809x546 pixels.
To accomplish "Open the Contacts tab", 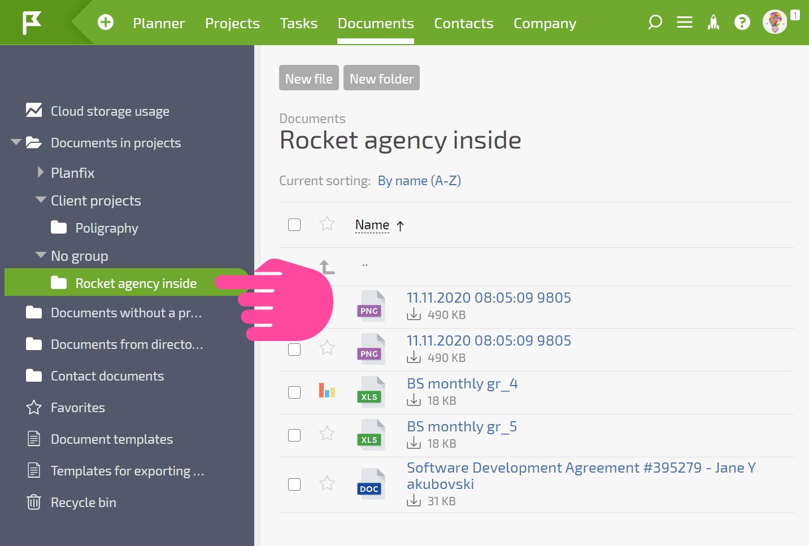I will point(464,23).
